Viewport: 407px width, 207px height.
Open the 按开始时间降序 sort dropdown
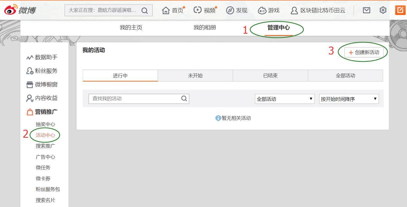(x=349, y=99)
